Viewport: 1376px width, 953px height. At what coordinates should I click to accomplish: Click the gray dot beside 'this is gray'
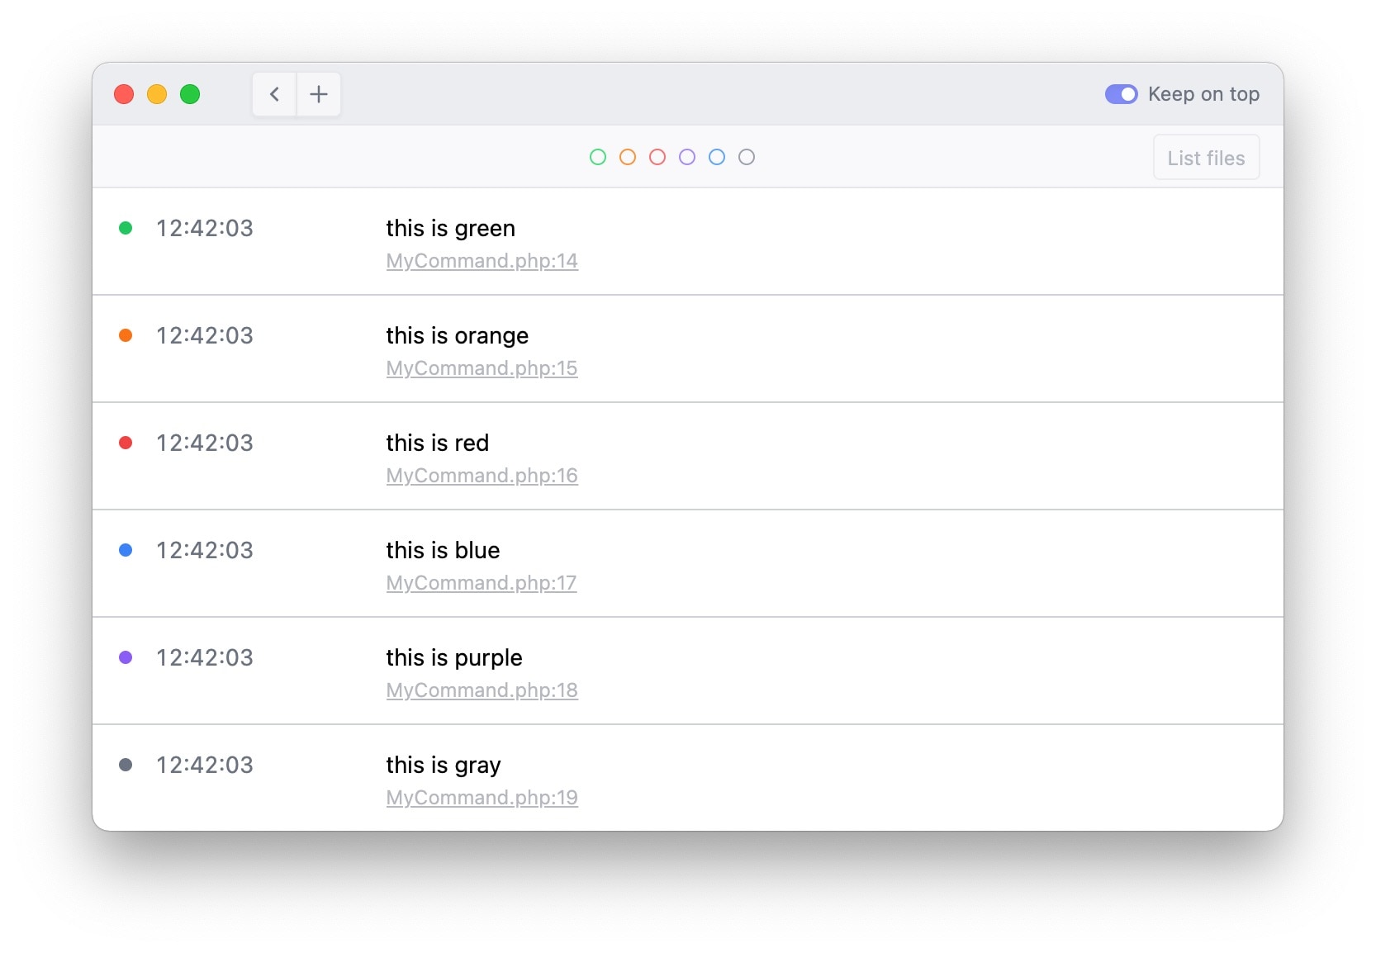126,765
